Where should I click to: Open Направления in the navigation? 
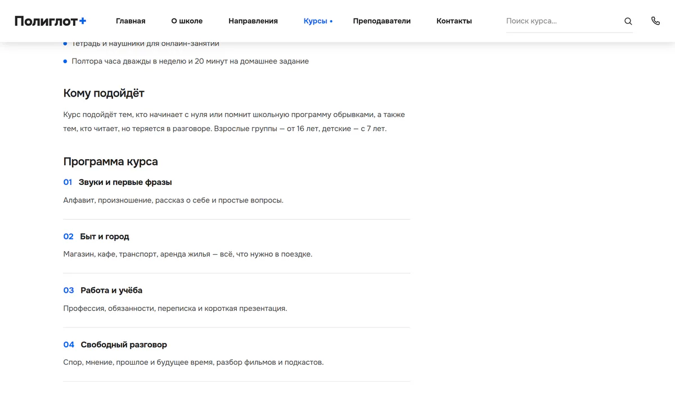[253, 21]
